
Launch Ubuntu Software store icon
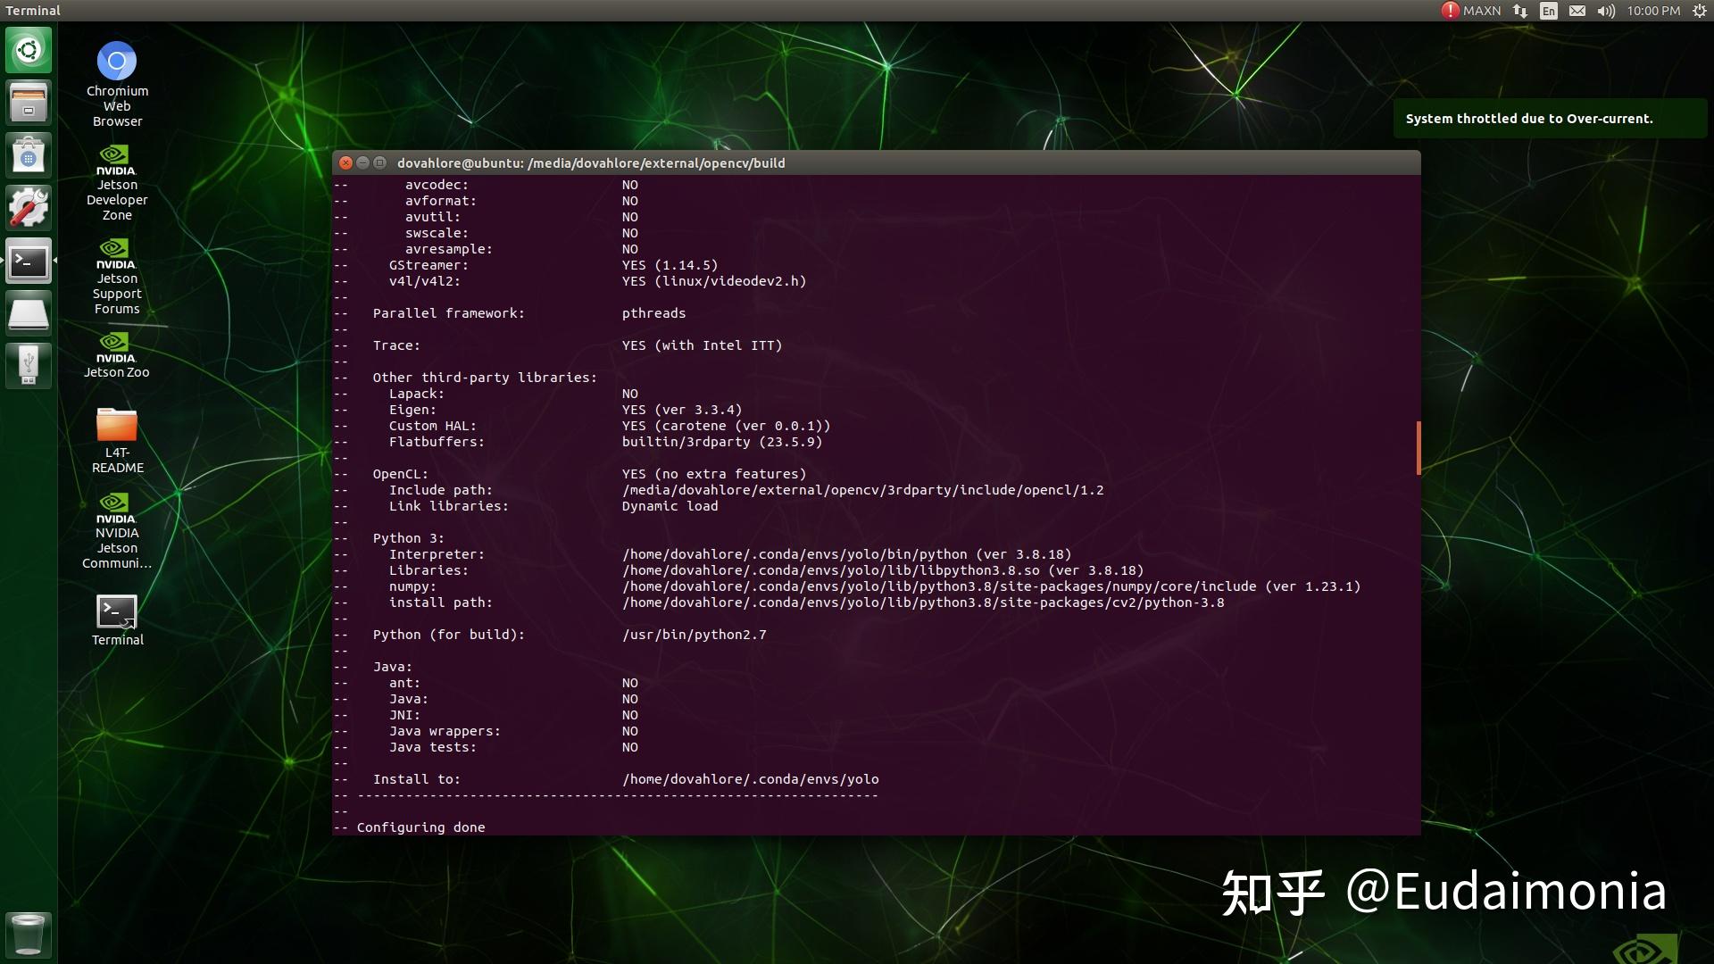29,156
